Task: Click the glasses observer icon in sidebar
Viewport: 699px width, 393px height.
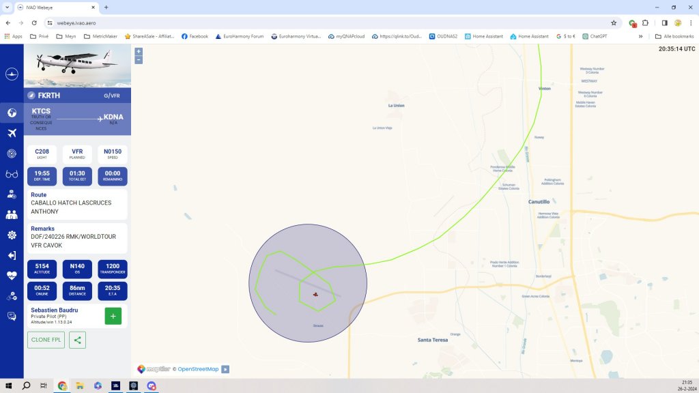Action: point(12,174)
